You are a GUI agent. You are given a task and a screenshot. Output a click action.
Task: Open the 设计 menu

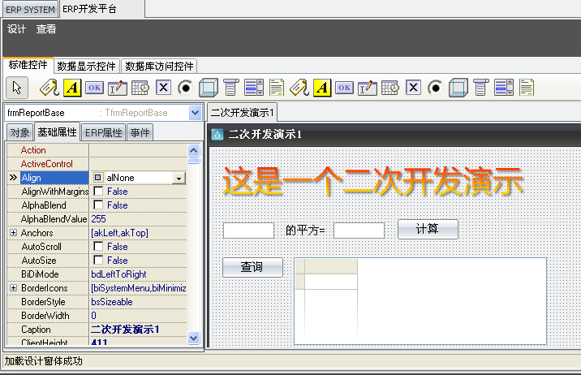[x=16, y=29]
